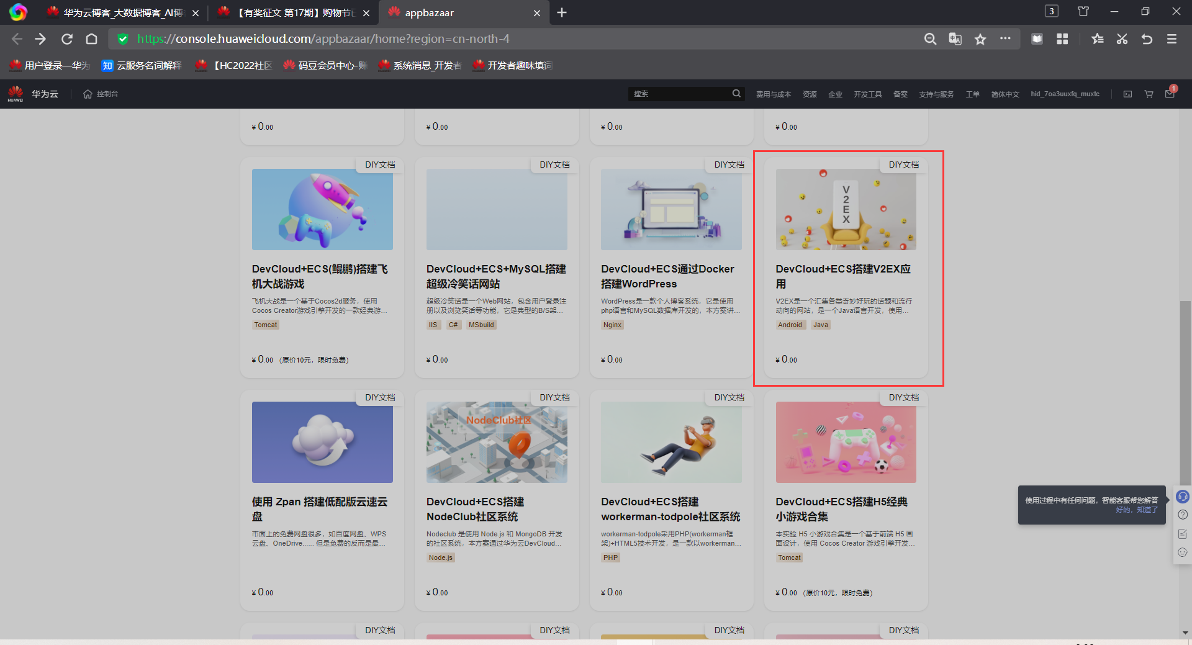This screenshot has width=1192, height=645.
Task: Click the browser address bar URL
Action: [323, 39]
